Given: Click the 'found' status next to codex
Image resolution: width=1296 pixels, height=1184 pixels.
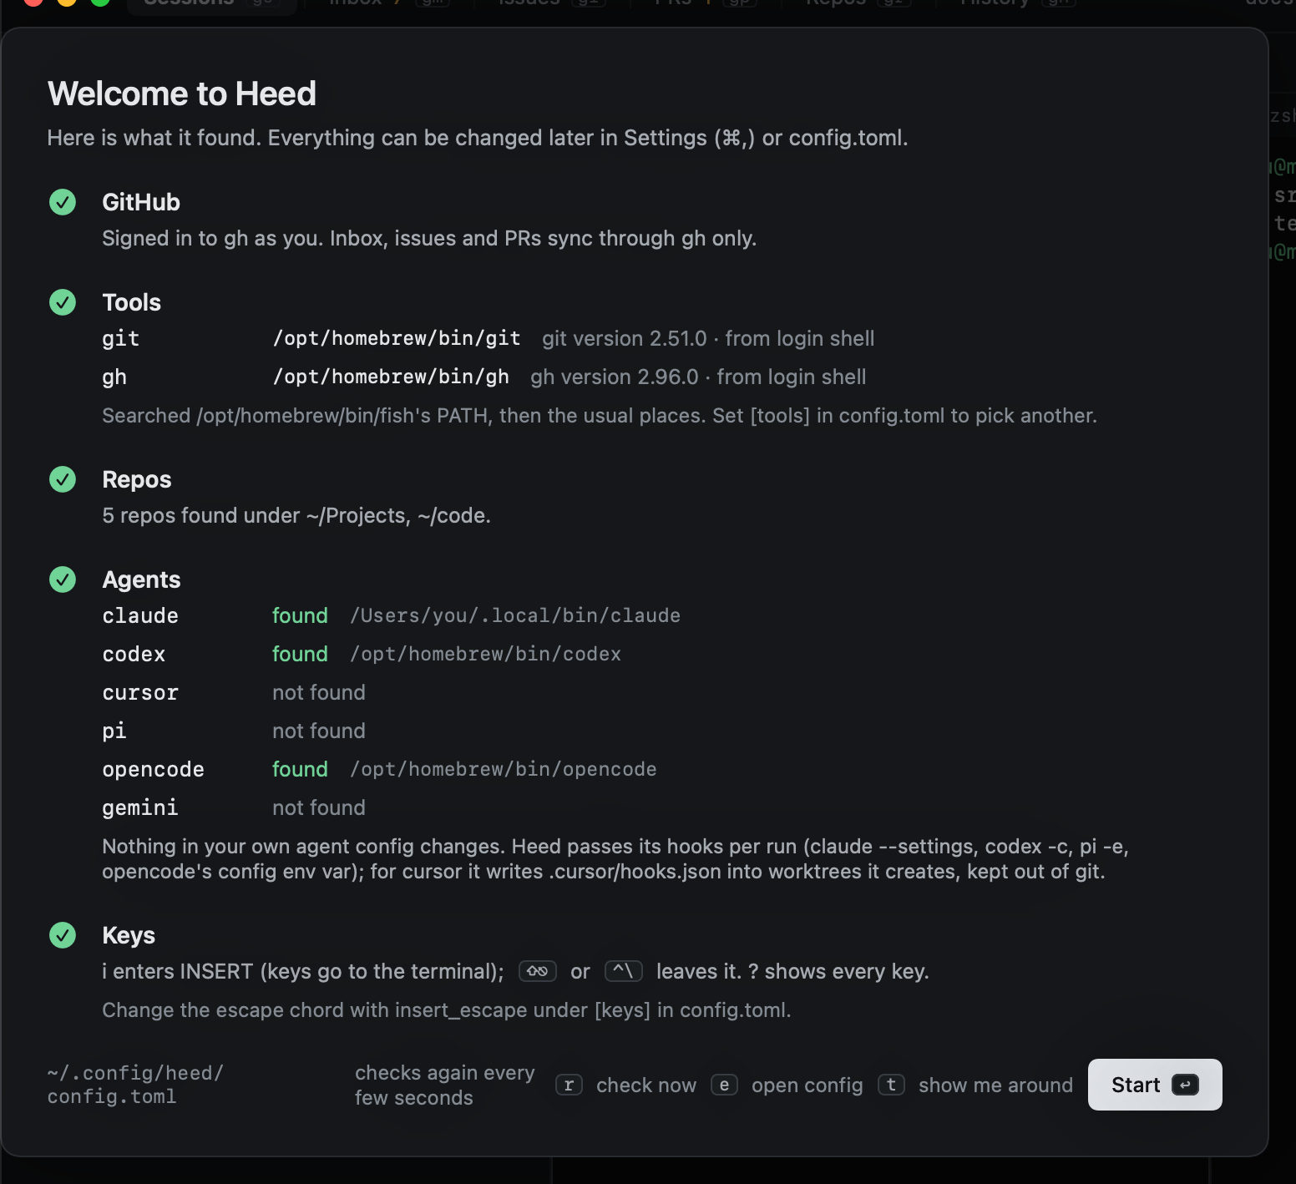Looking at the screenshot, I should point(300,654).
